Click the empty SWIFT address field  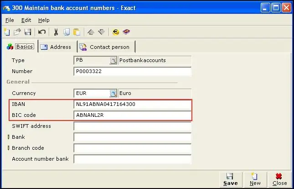(x=133, y=126)
